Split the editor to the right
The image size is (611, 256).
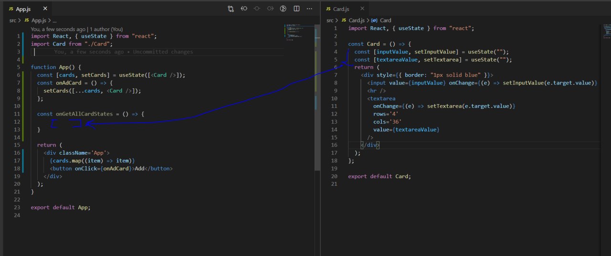(296, 9)
